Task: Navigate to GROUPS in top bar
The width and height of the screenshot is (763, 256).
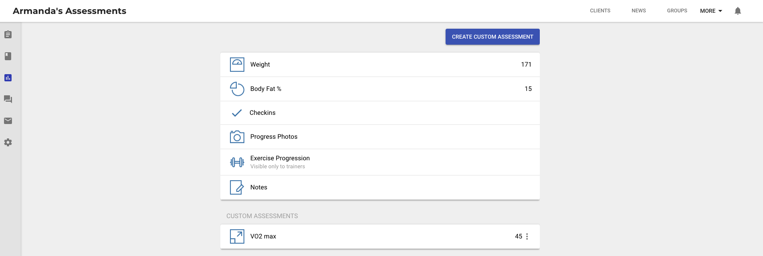Action: (x=677, y=11)
